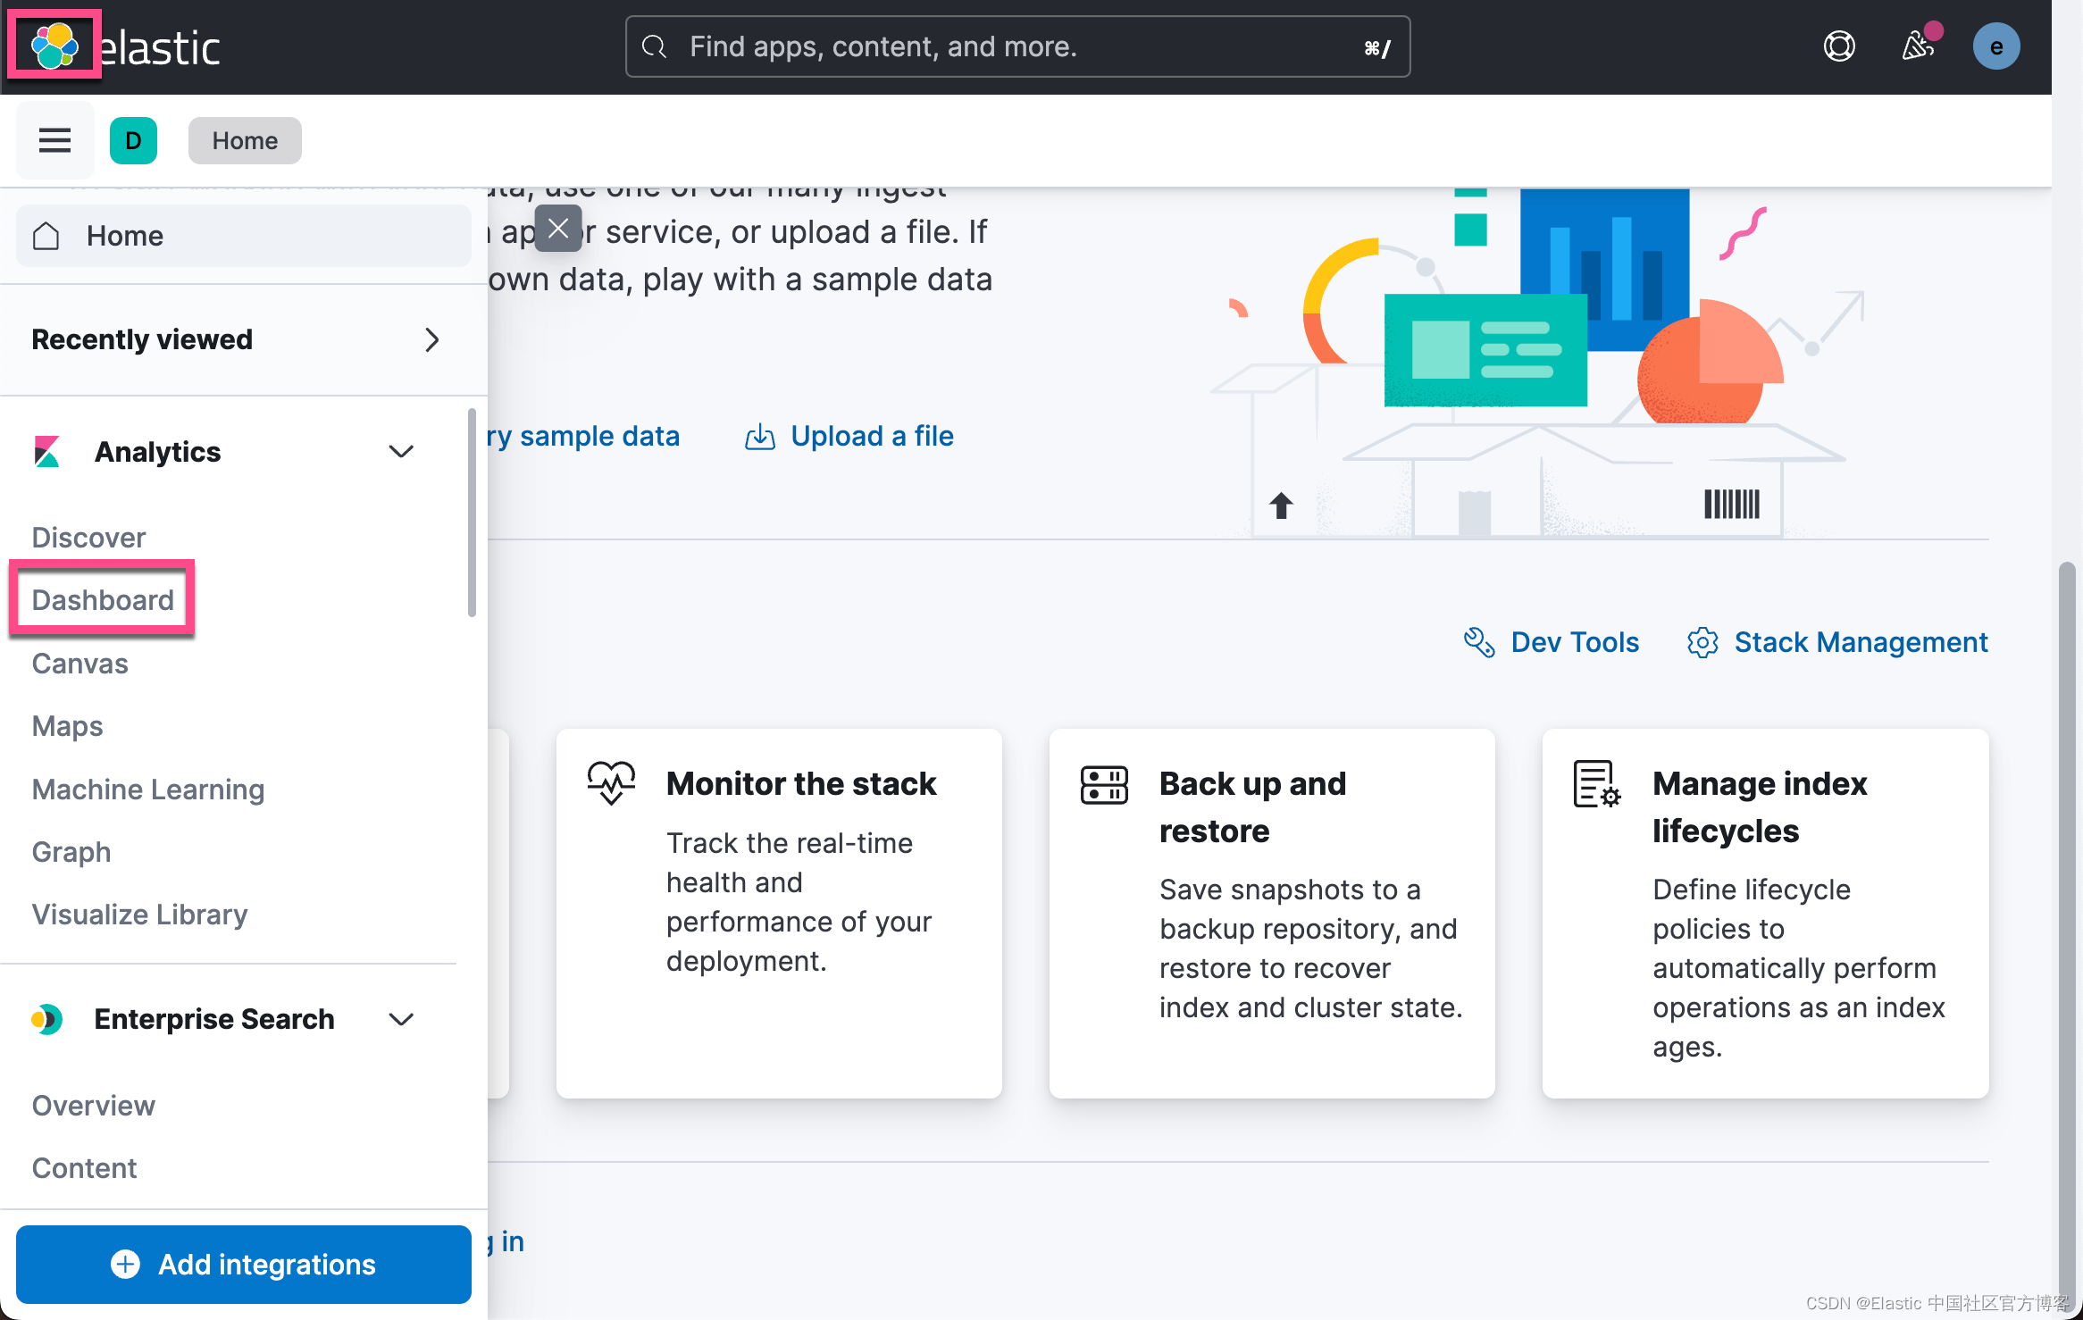The image size is (2083, 1320).
Task: Toggle the hamburger navigation menu
Action: [x=54, y=140]
